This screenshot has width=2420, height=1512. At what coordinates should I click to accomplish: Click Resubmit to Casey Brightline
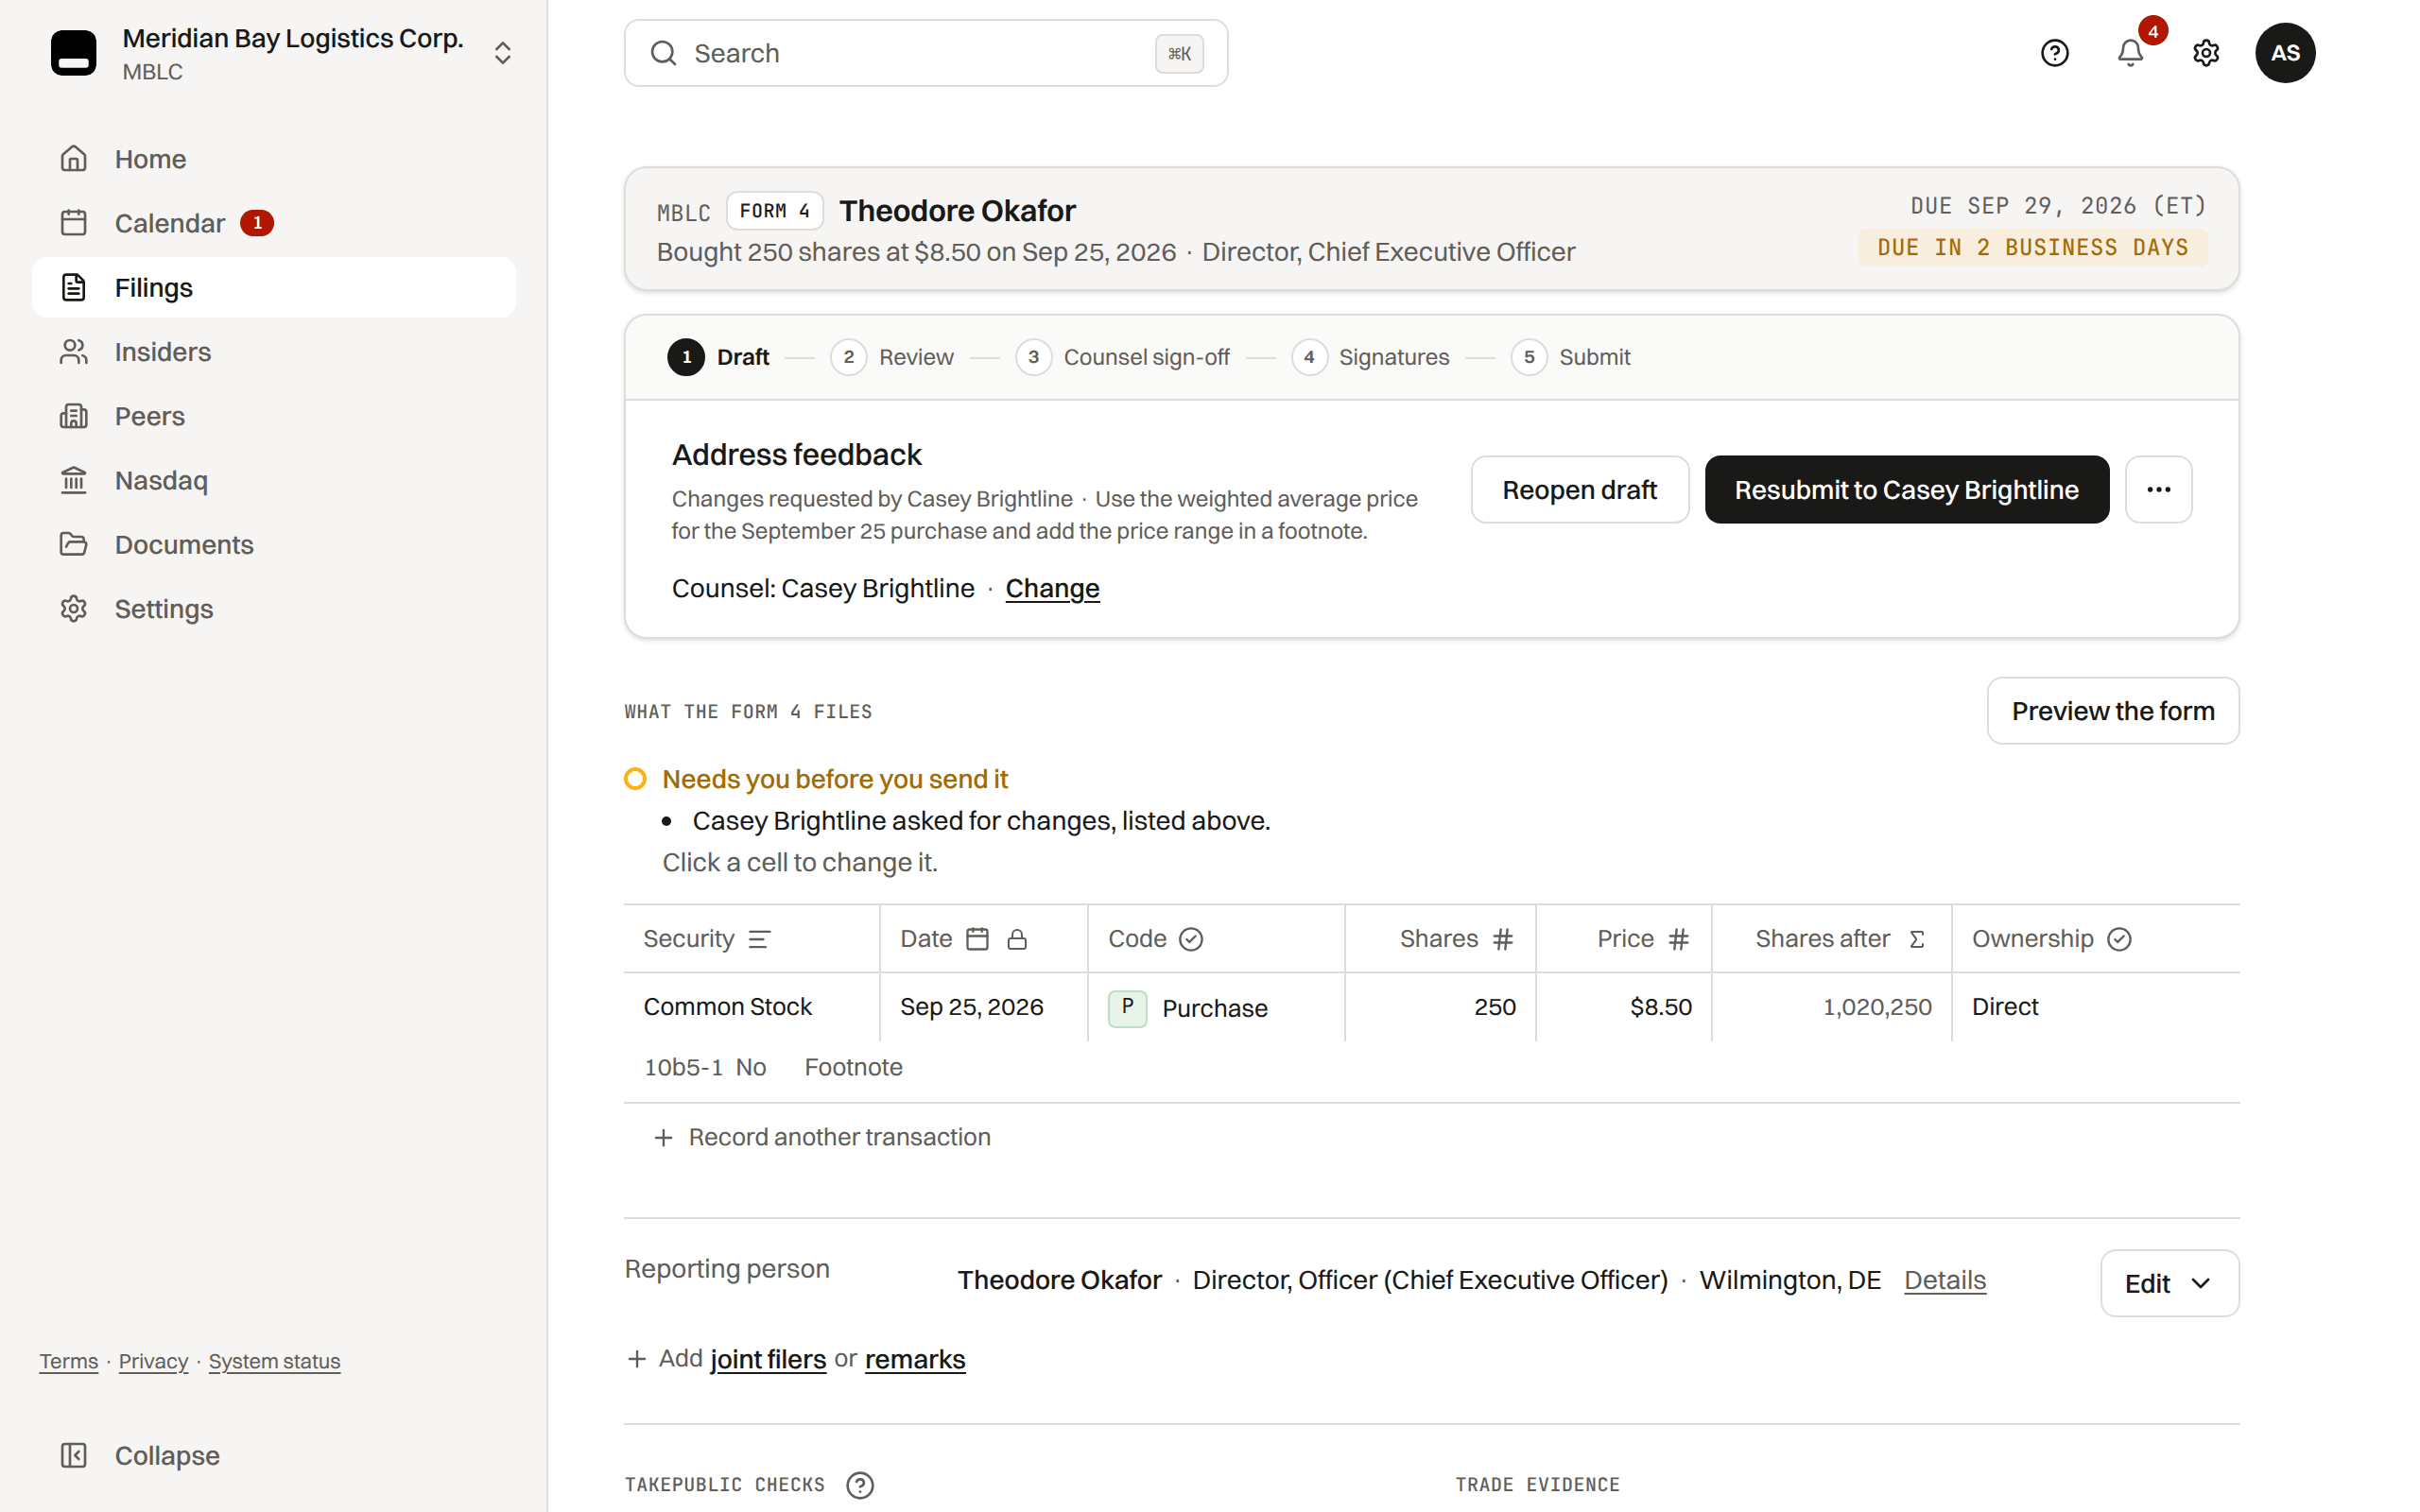(1906, 490)
